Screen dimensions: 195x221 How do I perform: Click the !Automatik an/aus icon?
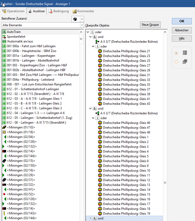coord(4,41)
